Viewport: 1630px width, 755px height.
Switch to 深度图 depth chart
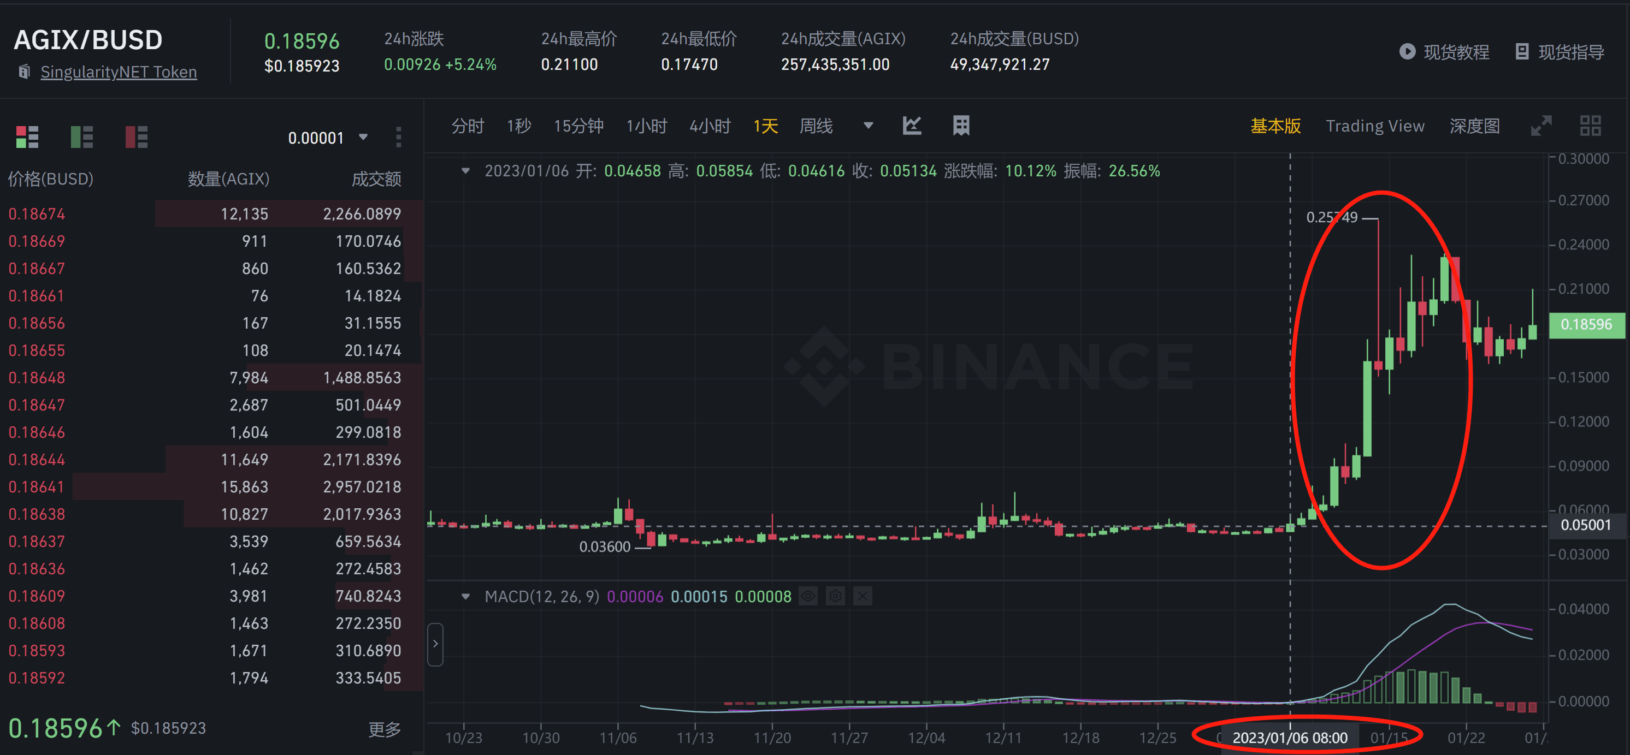(1474, 127)
